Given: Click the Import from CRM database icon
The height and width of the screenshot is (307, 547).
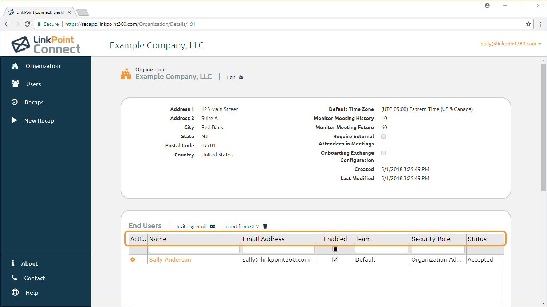Looking at the screenshot, I should [x=265, y=227].
